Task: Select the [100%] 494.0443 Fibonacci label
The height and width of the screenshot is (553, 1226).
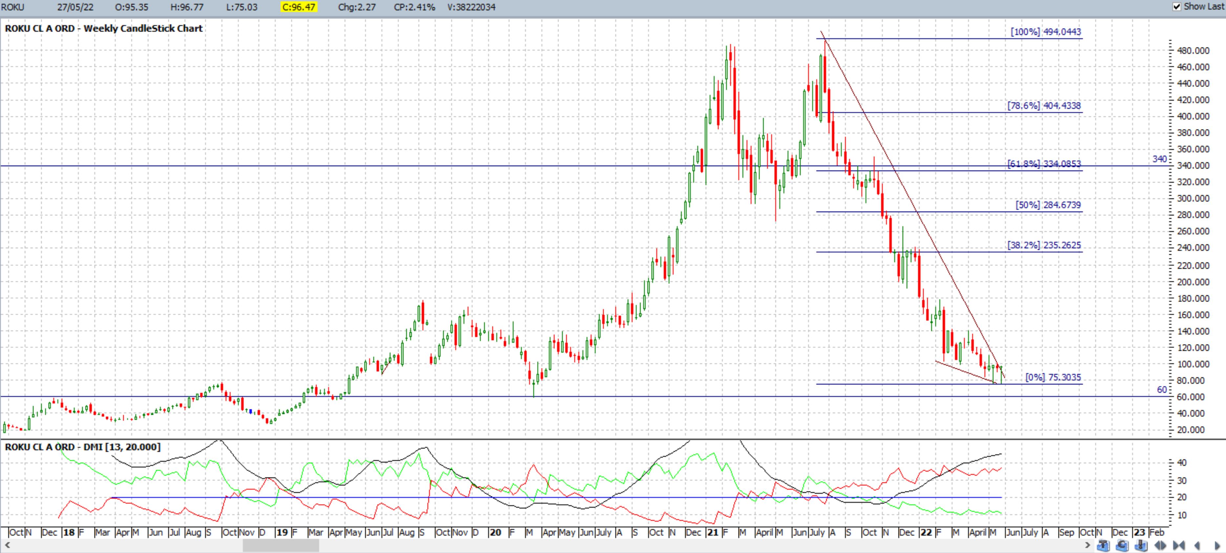Action: 1046,32
